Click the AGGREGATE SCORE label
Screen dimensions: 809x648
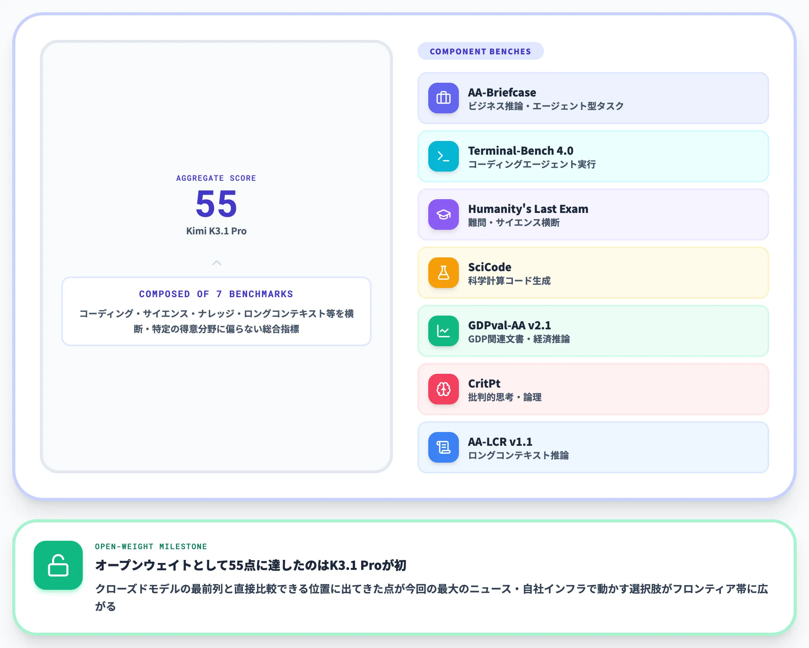click(216, 178)
